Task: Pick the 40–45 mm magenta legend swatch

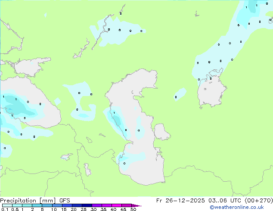Action: pos(117,205)
